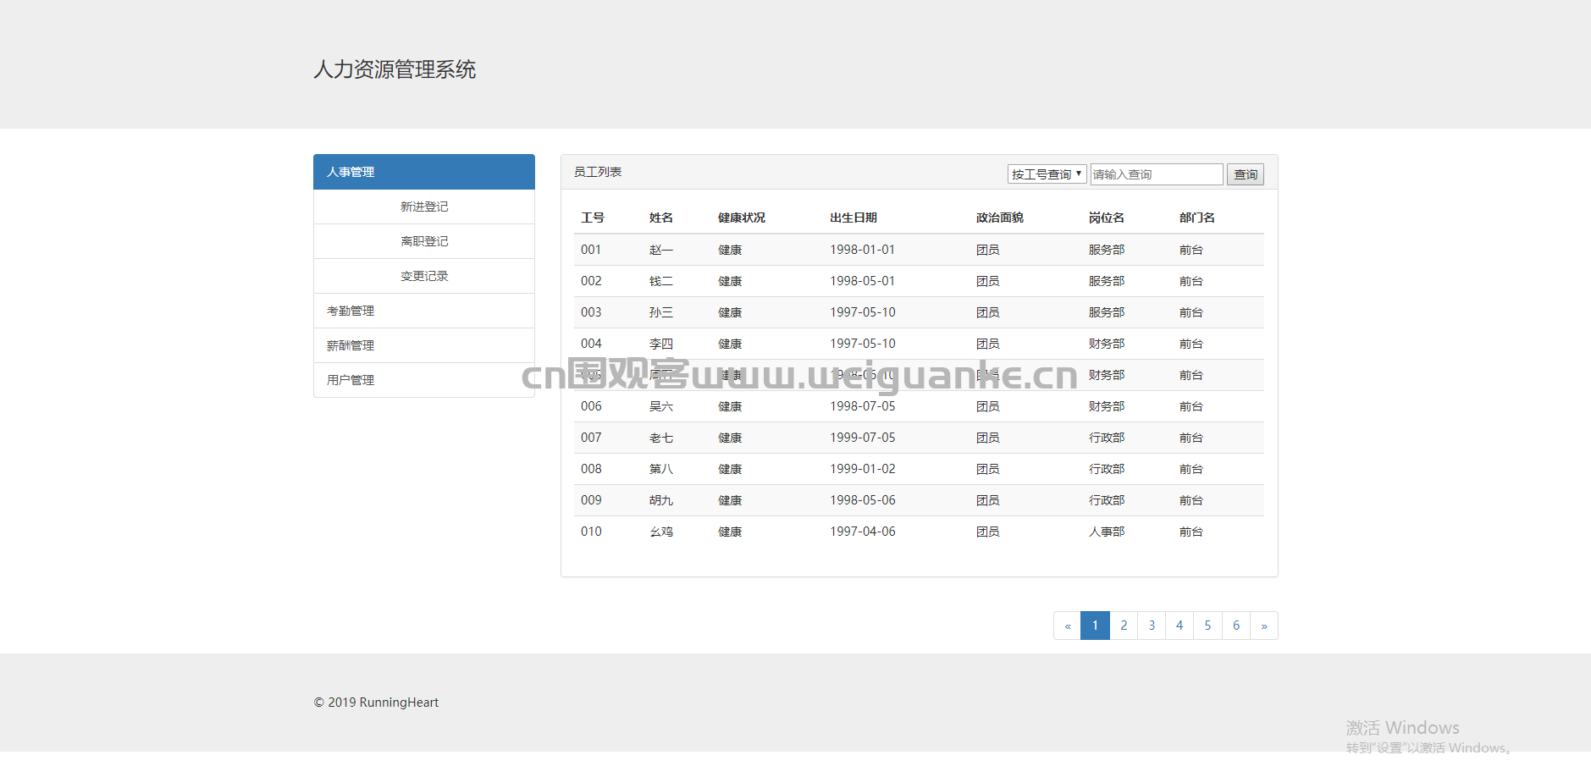Click 服务部 in row 001
The height and width of the screenshot is (777, 1591).
pos(1107,250)
